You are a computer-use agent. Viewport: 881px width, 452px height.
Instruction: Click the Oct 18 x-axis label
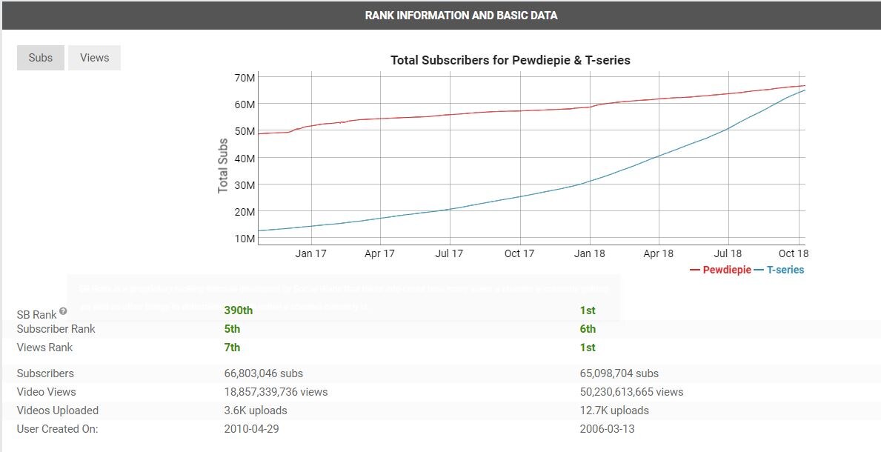(794, 253)
